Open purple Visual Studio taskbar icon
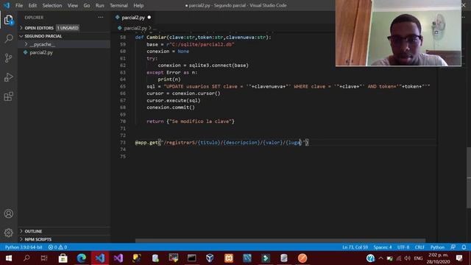This screenshot has width=471, height=265. click(x=118, y=258)
